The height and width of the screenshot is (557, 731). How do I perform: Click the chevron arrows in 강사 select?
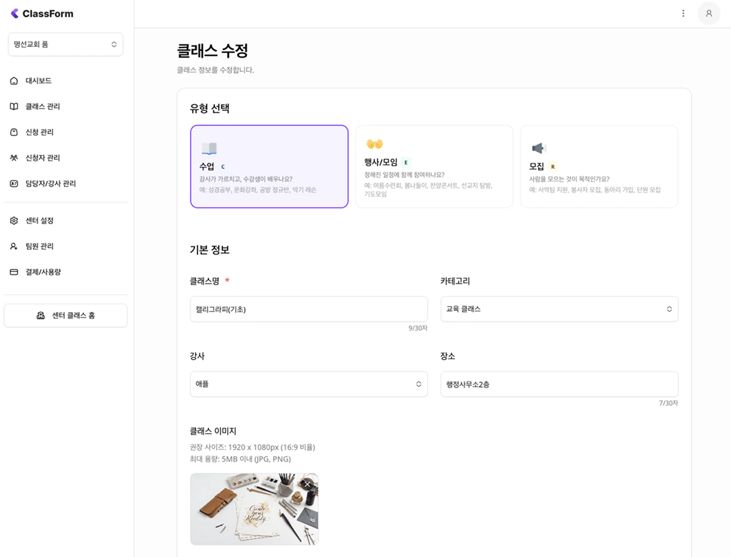(x=418, y=384)
